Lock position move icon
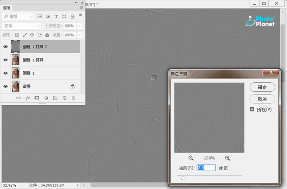This screenshot has height=189, width=287. tap(32, 35)
